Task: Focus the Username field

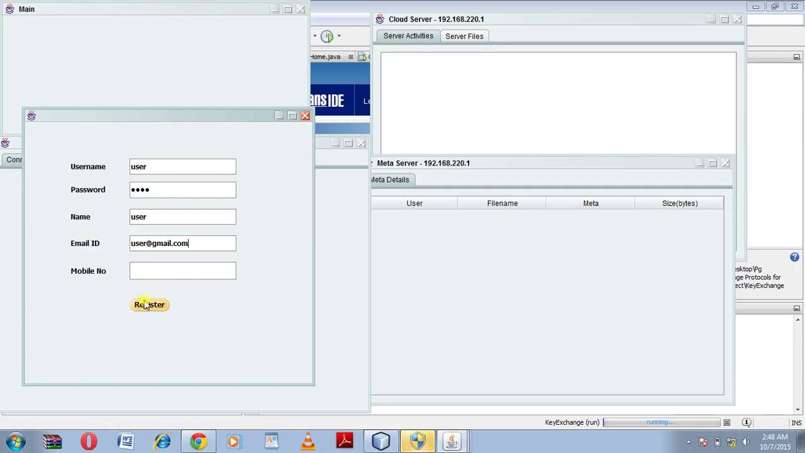Action: tap(183, 167)
